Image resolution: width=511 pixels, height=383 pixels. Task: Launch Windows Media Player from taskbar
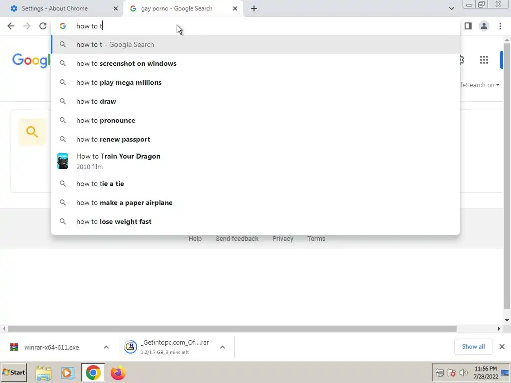pos(67,373)
